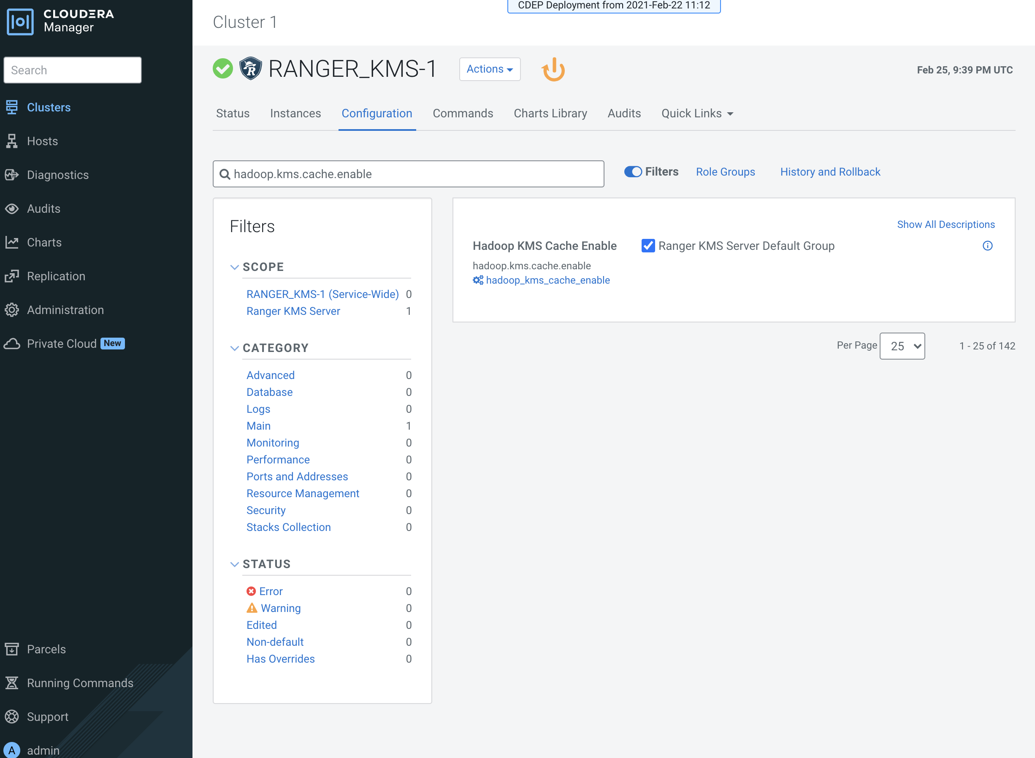Open the Parcels page
The height and width of the screenshot is (758, 1035).
click(x=46, y=649)
